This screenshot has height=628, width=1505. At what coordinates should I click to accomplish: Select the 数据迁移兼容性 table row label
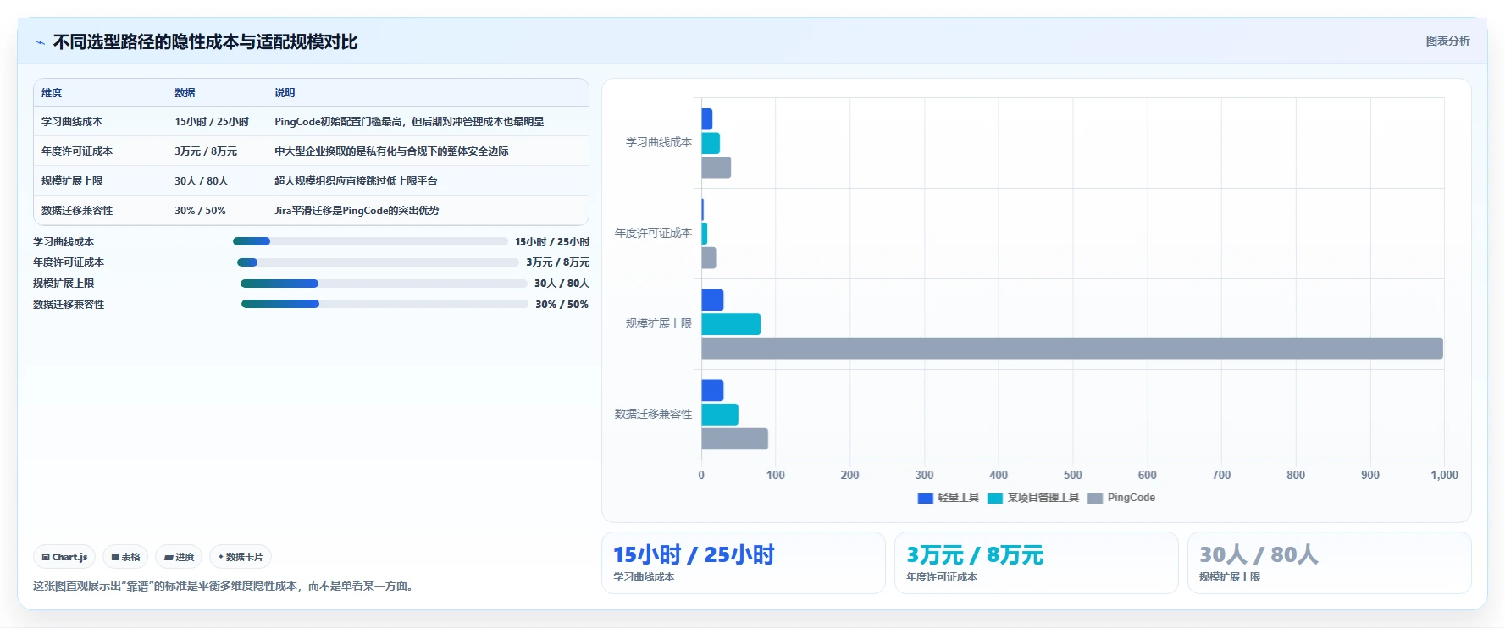[77, 211]
